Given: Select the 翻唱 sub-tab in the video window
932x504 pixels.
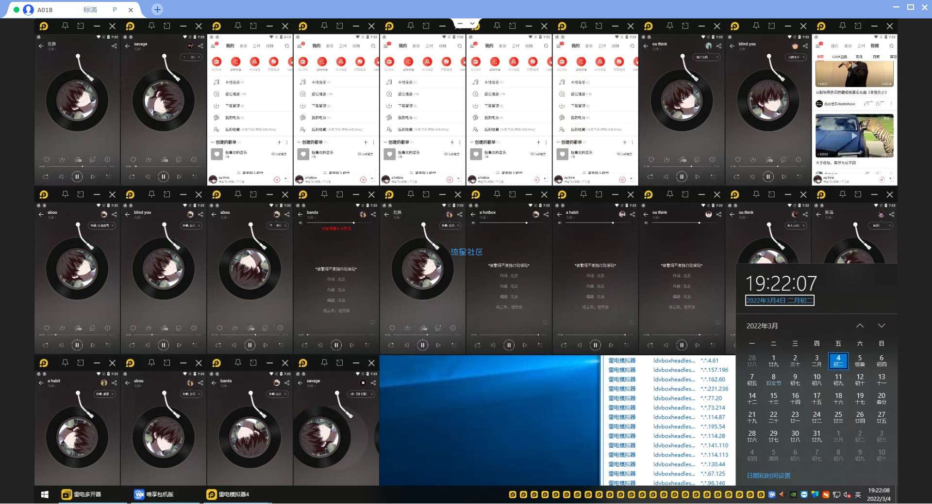Looking at the screenshot, I should 876,57.
